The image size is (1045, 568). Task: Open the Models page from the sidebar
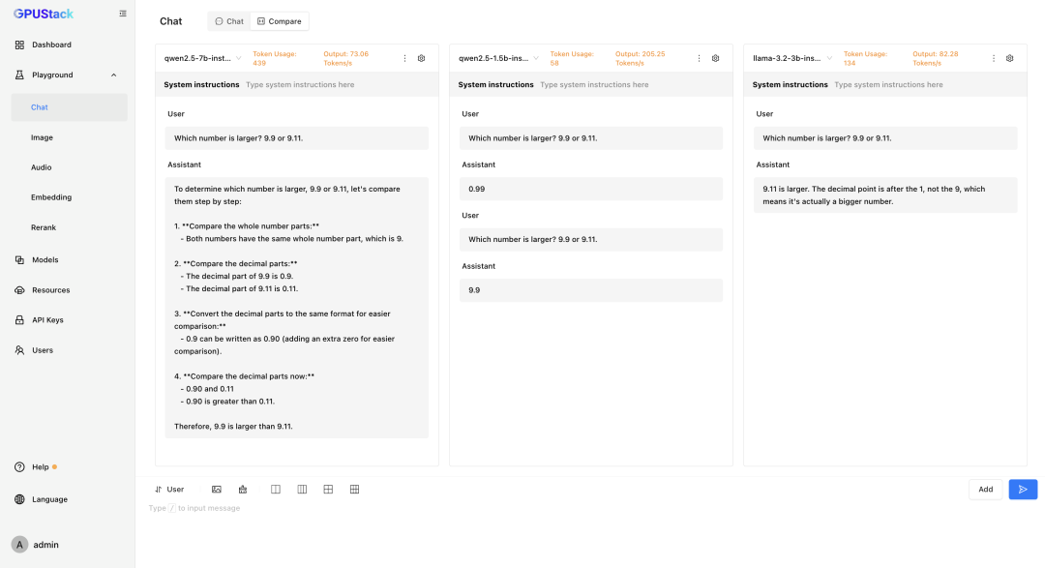pyautogui.click(x=46, y=259)
